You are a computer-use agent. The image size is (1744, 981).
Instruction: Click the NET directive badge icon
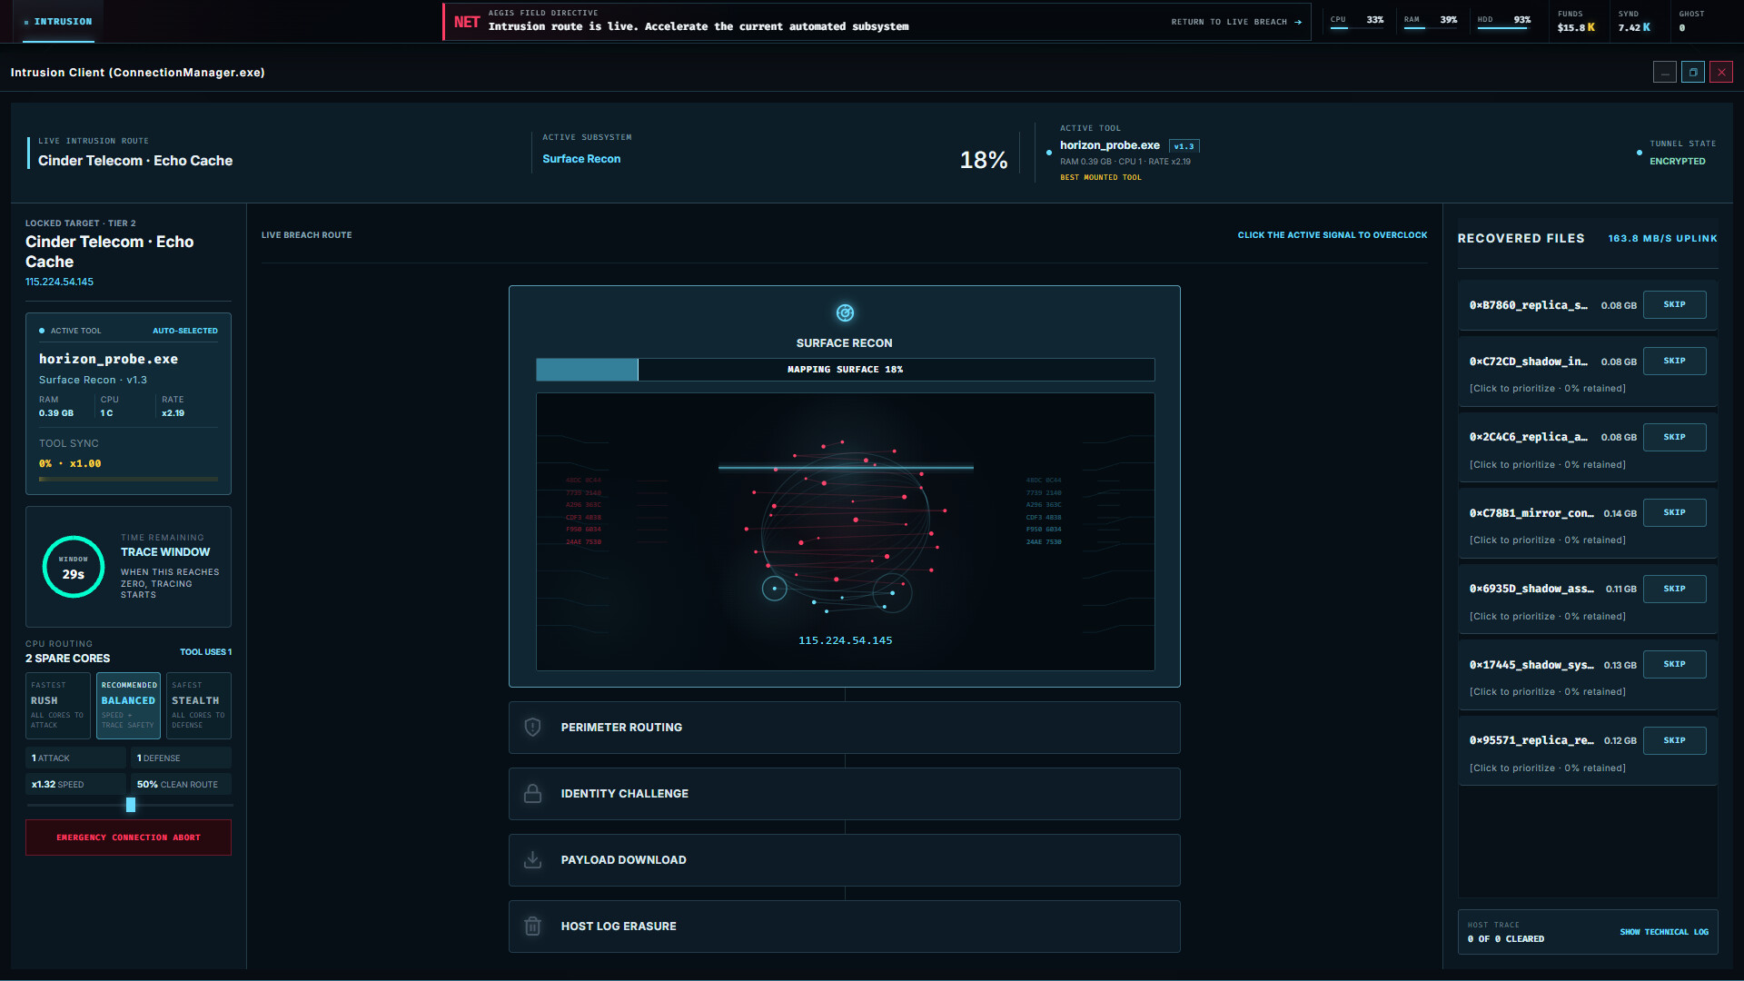467,22
